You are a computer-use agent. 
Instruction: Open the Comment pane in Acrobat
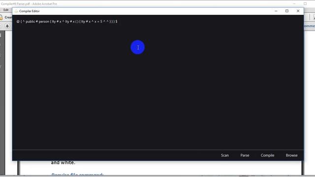click(x=310, y=26)
